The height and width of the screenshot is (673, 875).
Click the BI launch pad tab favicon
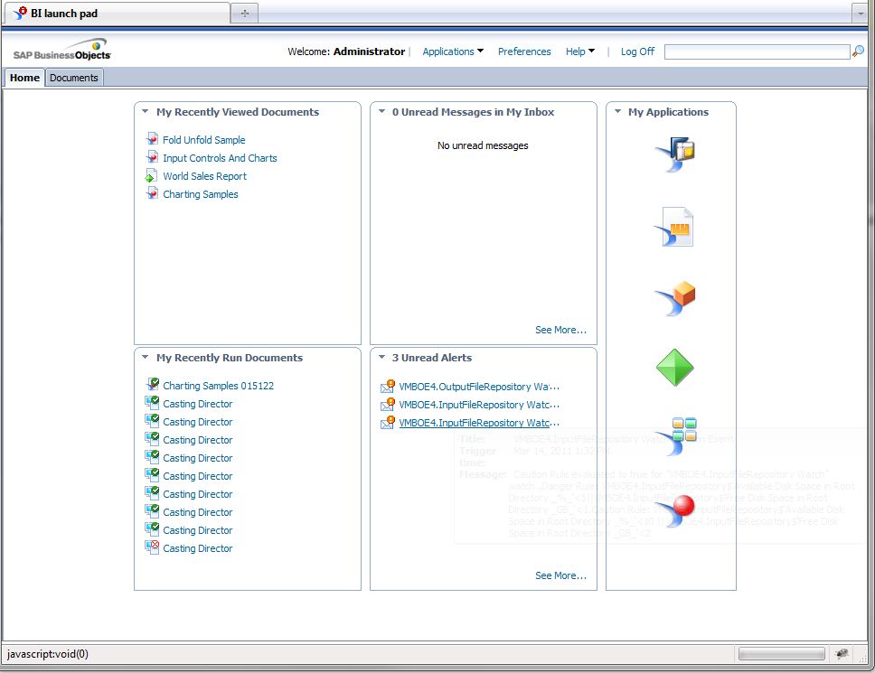pos(20,13)
